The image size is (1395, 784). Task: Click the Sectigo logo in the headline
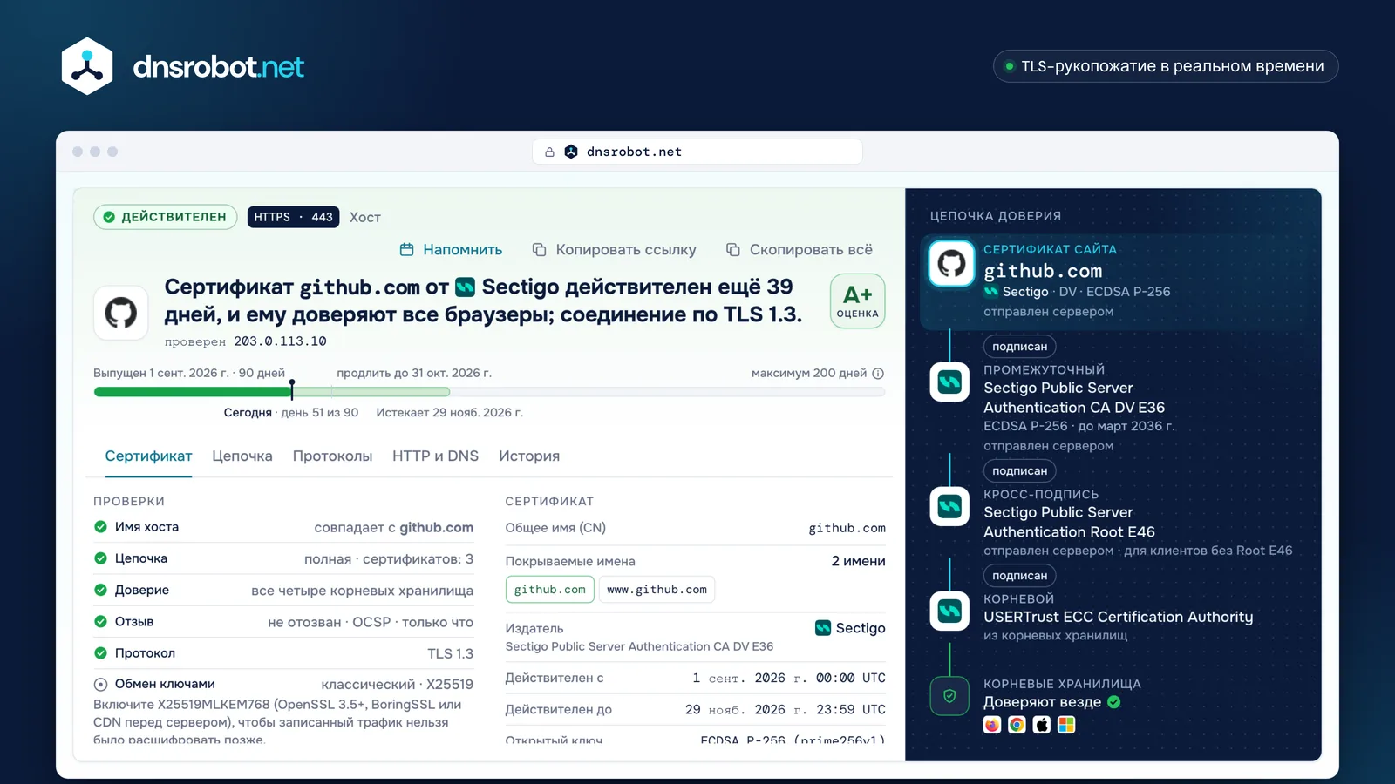466,287
